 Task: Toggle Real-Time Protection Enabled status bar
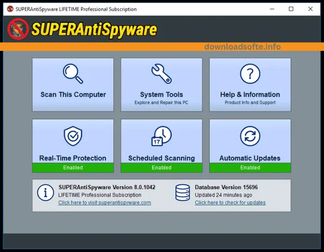click(x=73, y=167)
